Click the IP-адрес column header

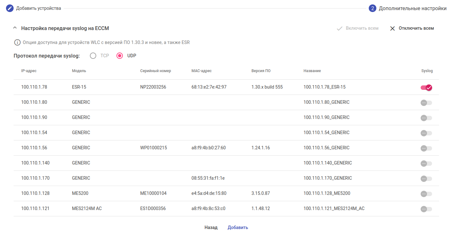[x=29, y=71]
